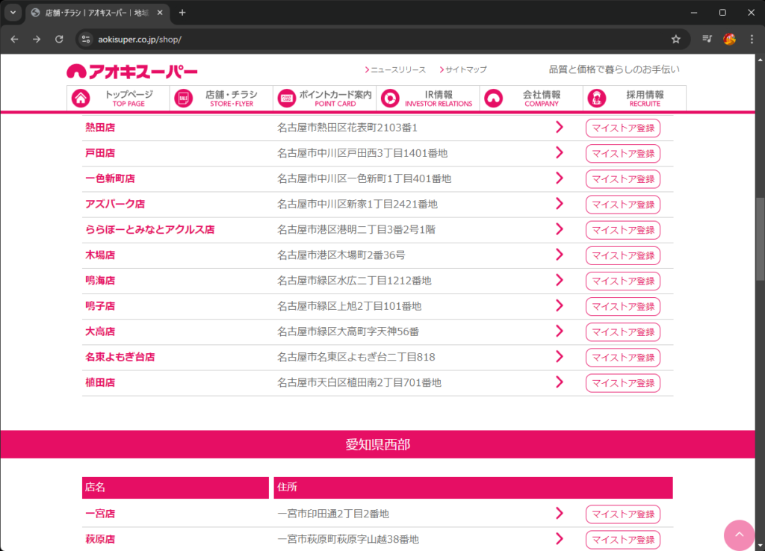765x551 pixels.
Task: Open the arrow for ららぽーとみなとアクルス店 row
Action: point(560,229)
